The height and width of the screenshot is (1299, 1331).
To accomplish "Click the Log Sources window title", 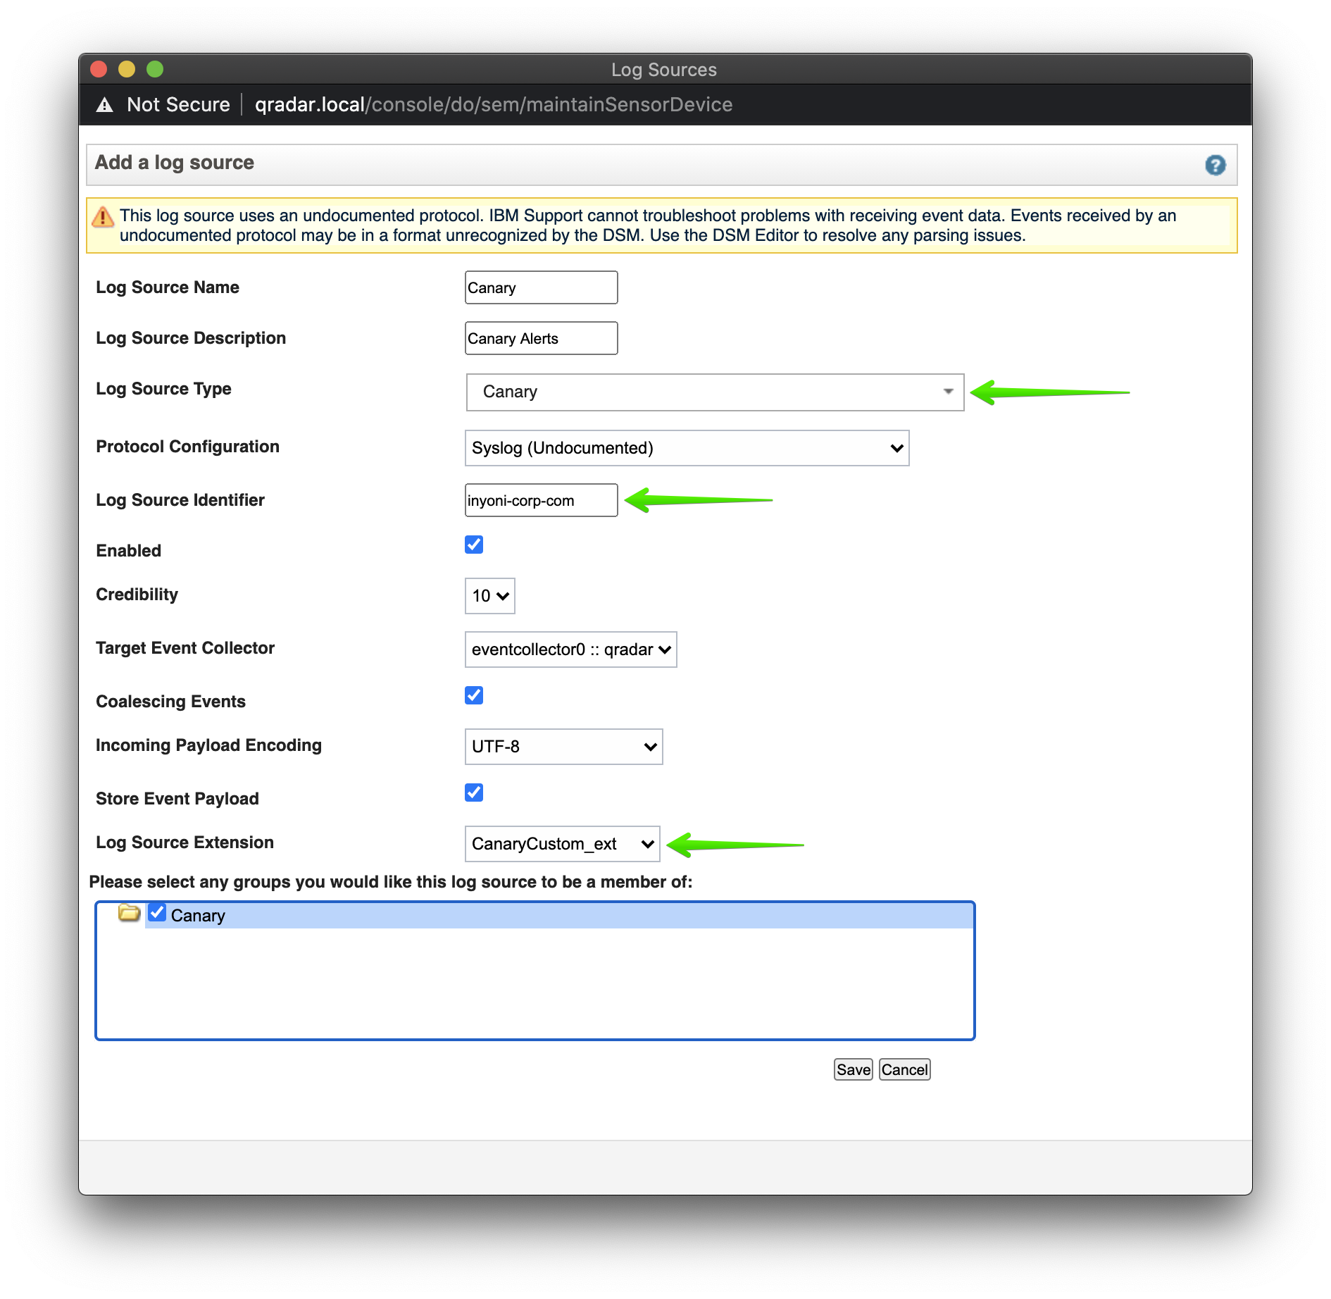I will point(664,70).
